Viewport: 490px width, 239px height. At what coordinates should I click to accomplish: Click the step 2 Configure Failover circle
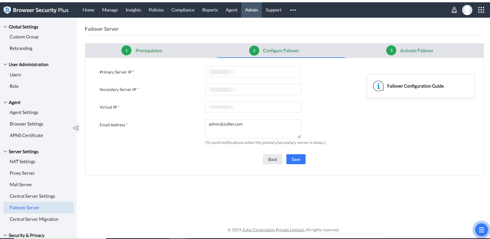click(x=254, y=50)
